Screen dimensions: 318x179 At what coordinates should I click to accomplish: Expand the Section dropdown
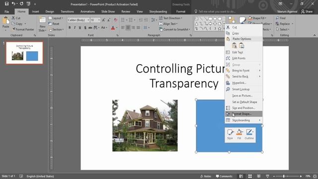click(56, 29)
